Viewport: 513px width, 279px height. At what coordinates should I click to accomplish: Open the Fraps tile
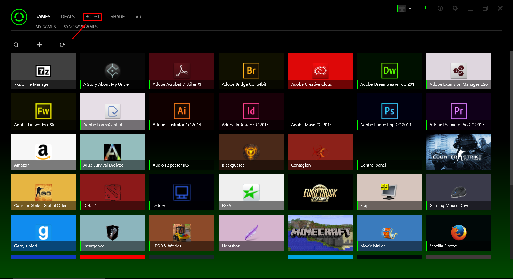click(389, 192)
